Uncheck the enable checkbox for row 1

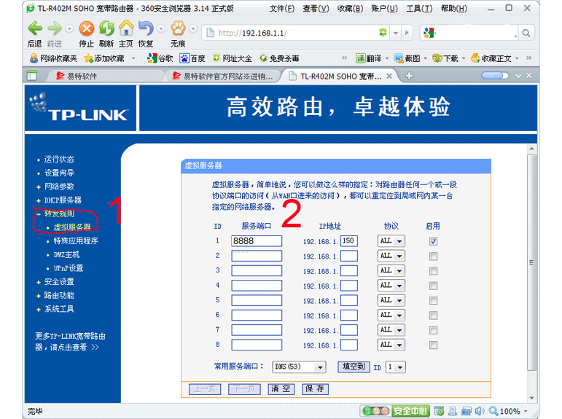[434, 241]
